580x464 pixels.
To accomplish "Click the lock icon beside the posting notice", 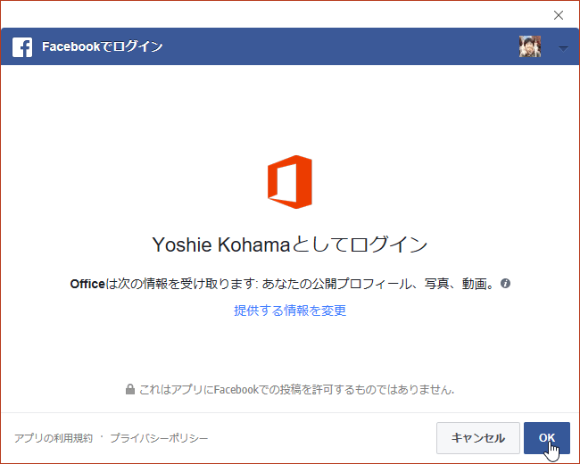I will pyautogui.click(x=130, y=389).
